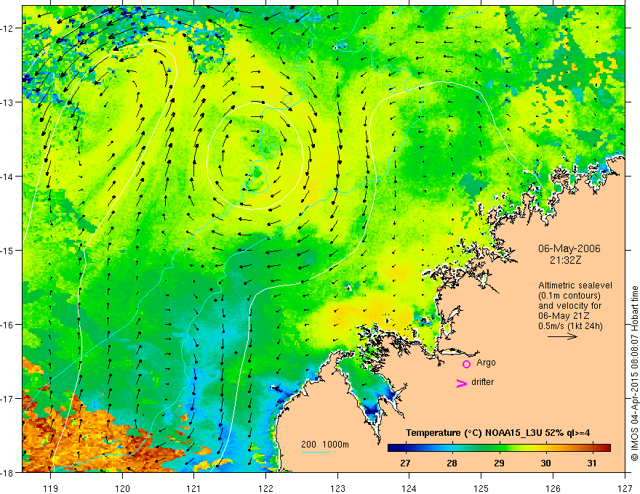
Task: Click the longitude label 123
Action: pos(337,488)
